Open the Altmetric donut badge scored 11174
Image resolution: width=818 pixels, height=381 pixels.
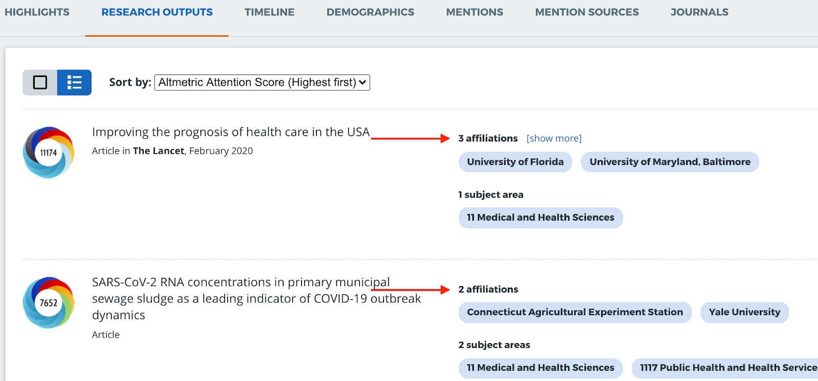click(49, 152)
